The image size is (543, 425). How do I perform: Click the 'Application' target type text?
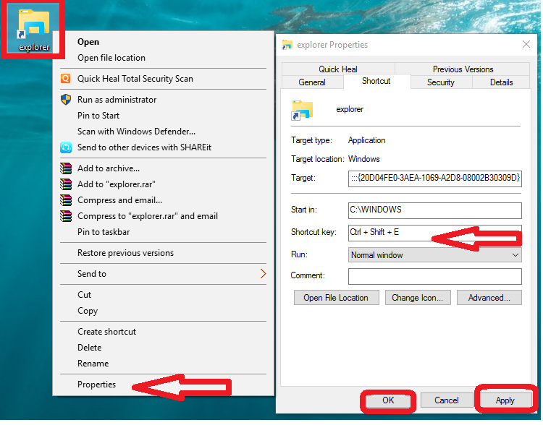[367, 140]
